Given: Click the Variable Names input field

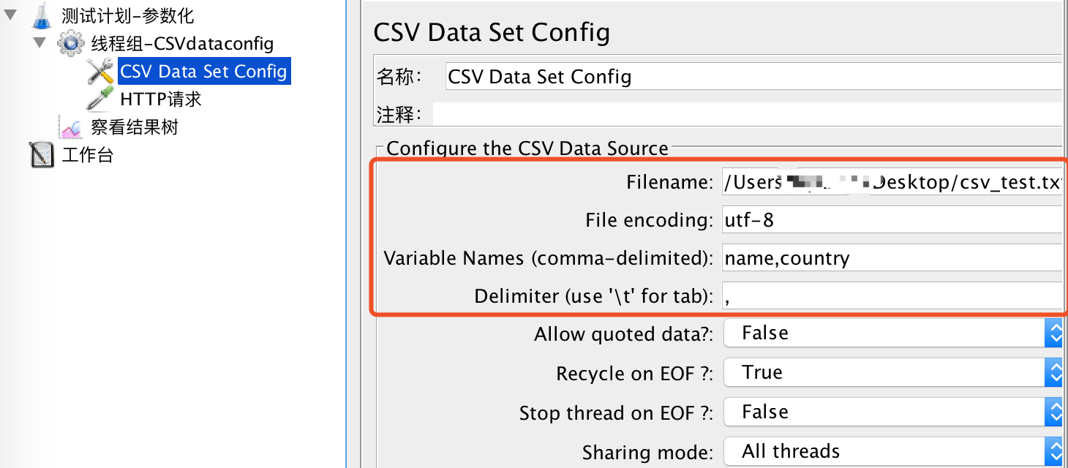Looking at the screenshot, I should click(892, 257).
